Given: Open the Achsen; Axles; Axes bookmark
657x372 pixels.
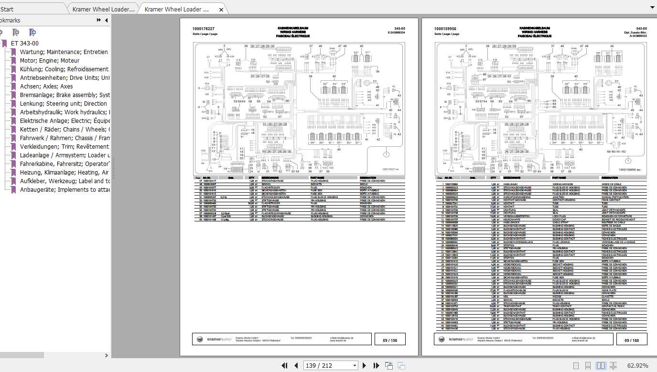Looking at the screenshot, I should [46, 86].
